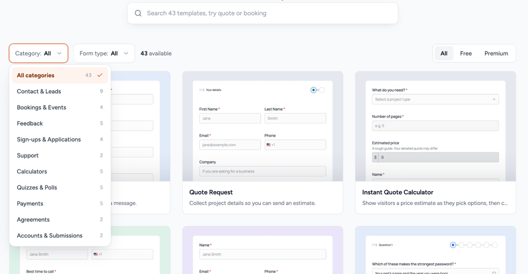The width and height of the screenshot is (528, 274).
Task: Click the Quote Request title
Action: 211,192
